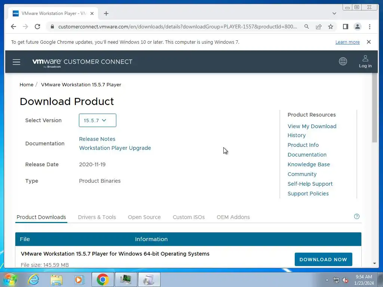Open the Windows Start menu
The width and height of the screenshot is (383, 287).
10,280
